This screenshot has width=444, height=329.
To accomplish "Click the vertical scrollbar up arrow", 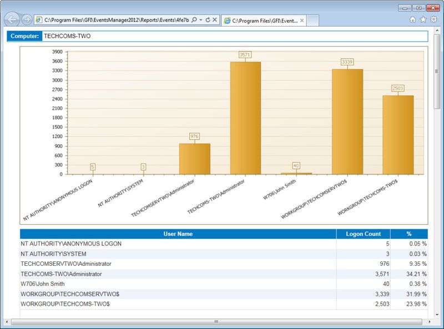I will click(437, 30).
